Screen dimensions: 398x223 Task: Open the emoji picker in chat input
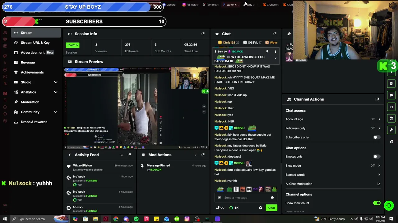tap(272, 198)
